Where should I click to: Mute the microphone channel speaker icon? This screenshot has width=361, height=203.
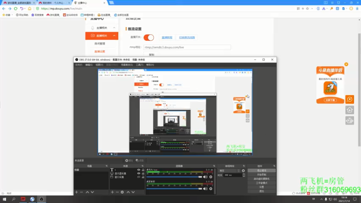coord(205,177)
